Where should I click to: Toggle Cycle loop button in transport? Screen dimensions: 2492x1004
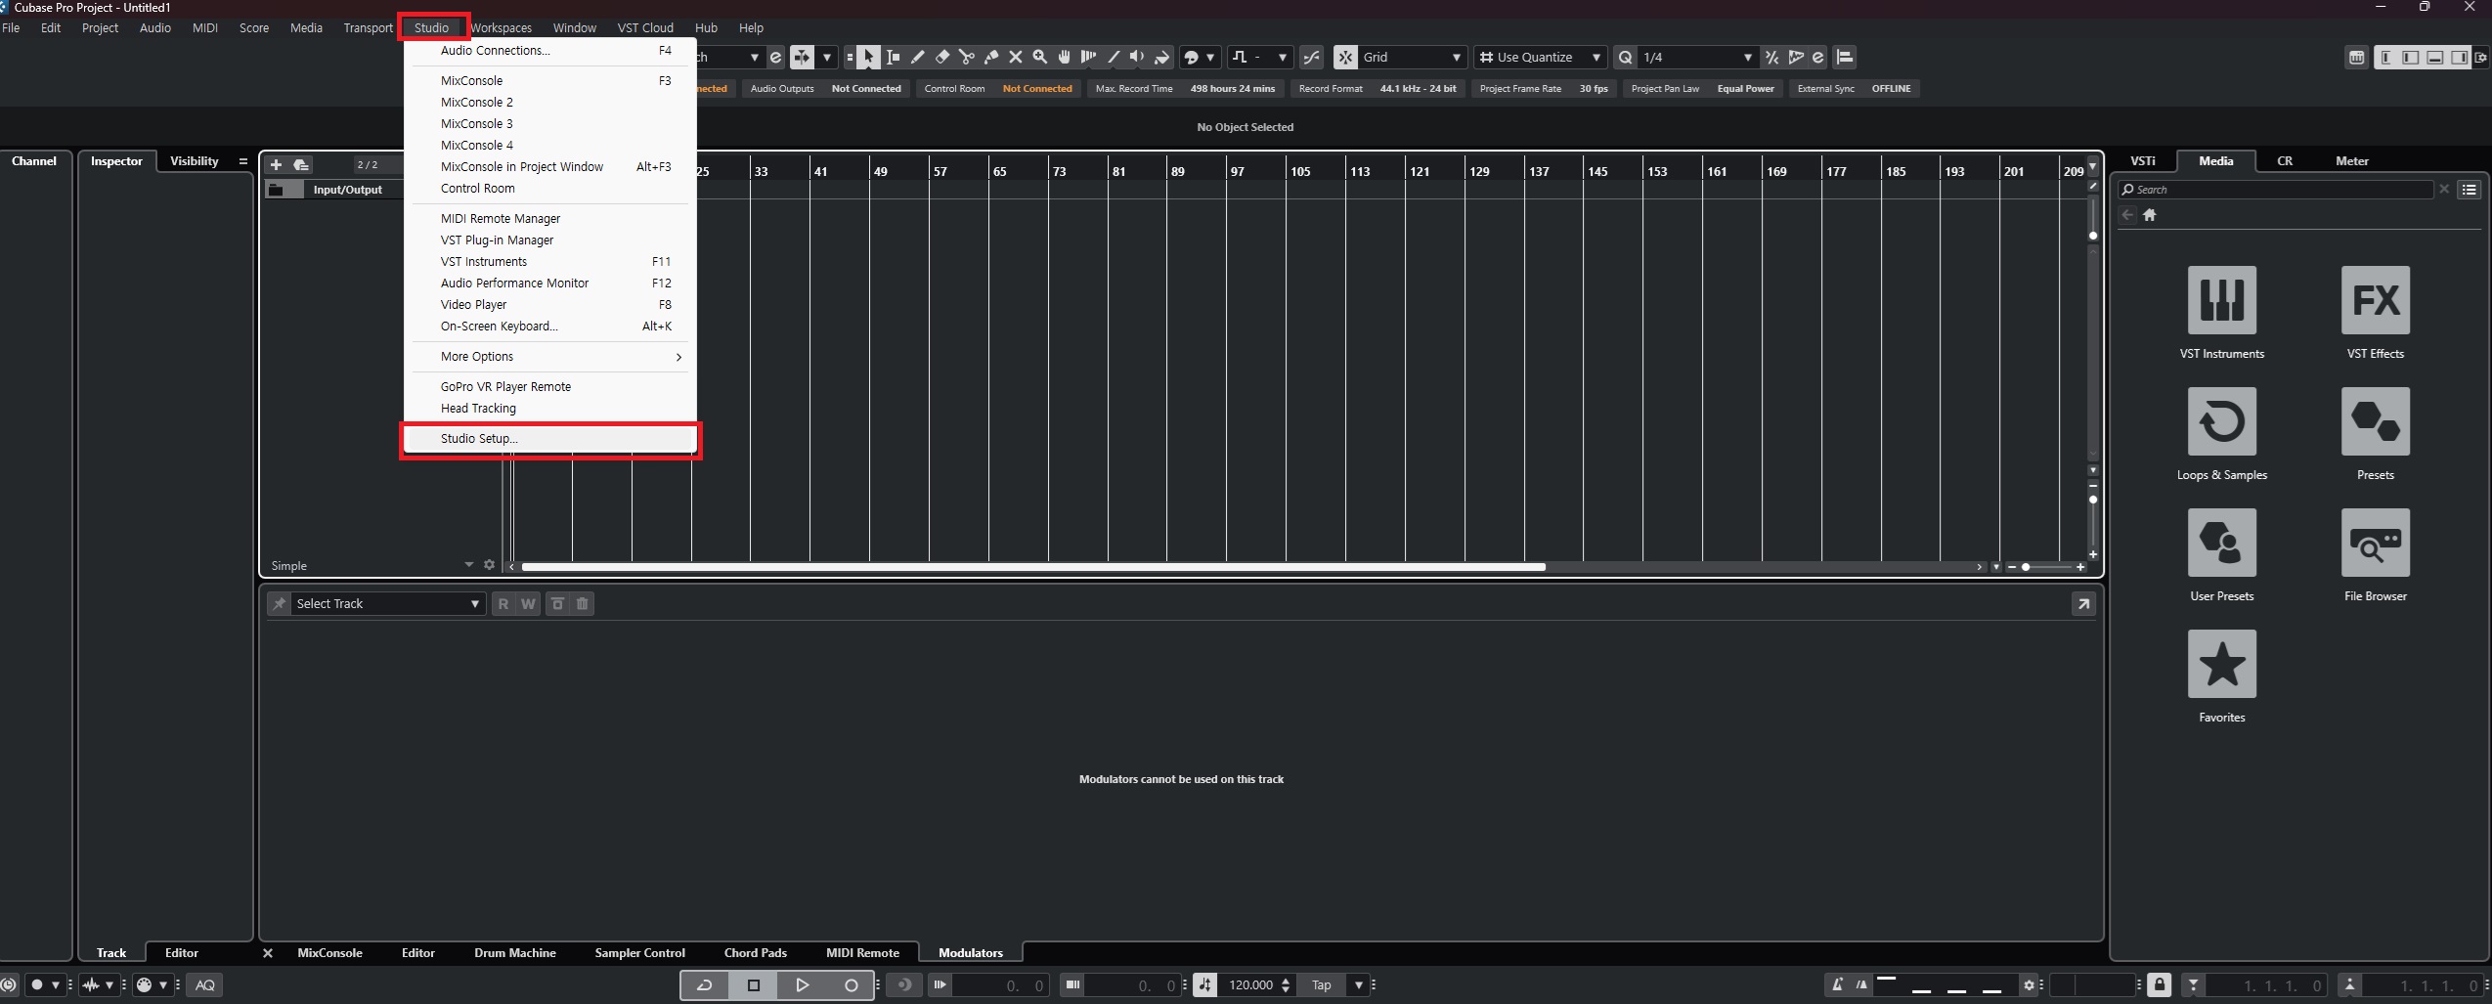pyautogui.click(x=705, y=985)
